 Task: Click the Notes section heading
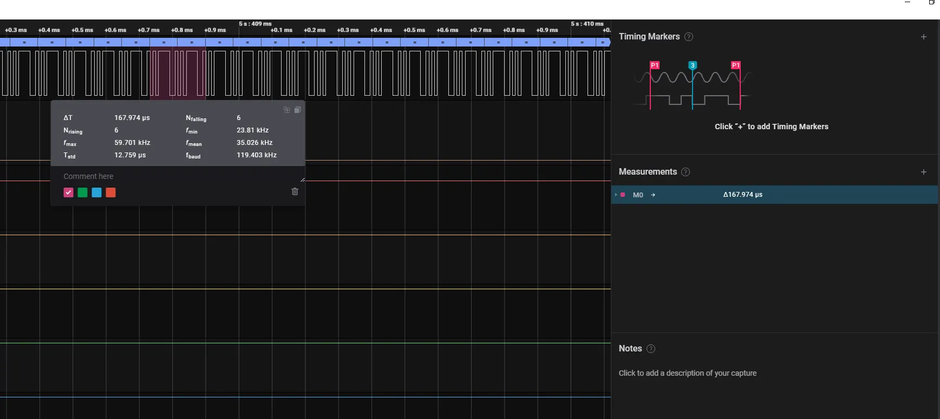click(x=630, y=349)
